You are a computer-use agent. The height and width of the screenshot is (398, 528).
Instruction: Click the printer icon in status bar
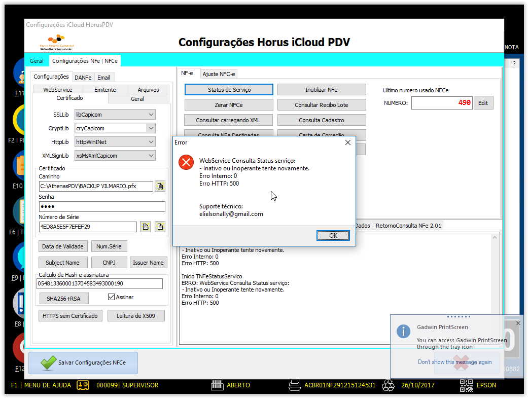click(295, 385)
